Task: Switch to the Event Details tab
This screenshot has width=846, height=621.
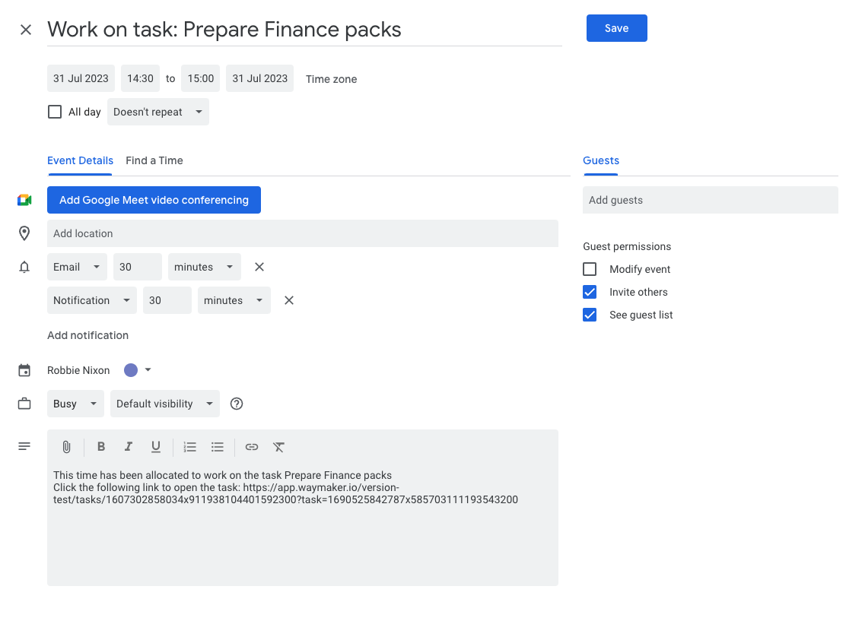Action: tap(80, 160)
